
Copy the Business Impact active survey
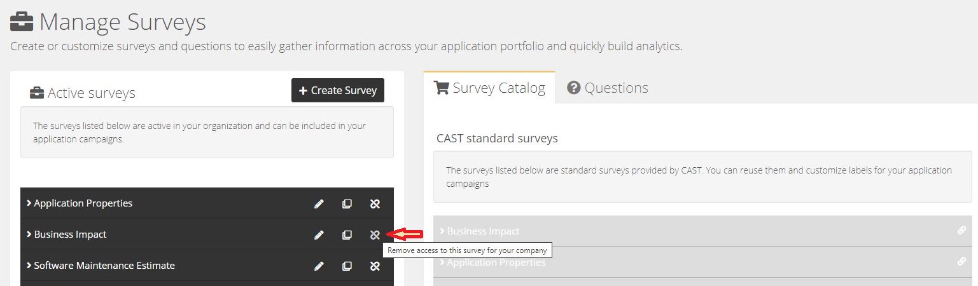(x=347, y=235)
